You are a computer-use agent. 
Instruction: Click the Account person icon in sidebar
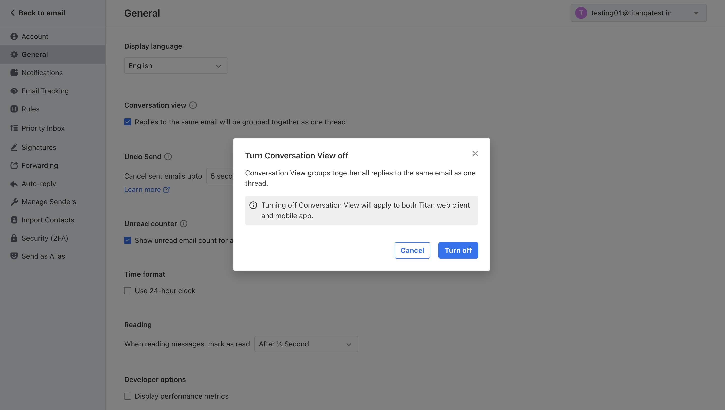tap(14, 36)
